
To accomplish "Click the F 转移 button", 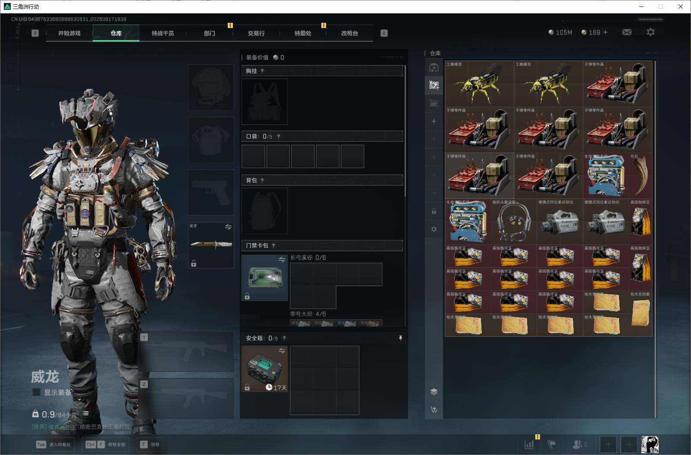I will [x=150, y=445].
